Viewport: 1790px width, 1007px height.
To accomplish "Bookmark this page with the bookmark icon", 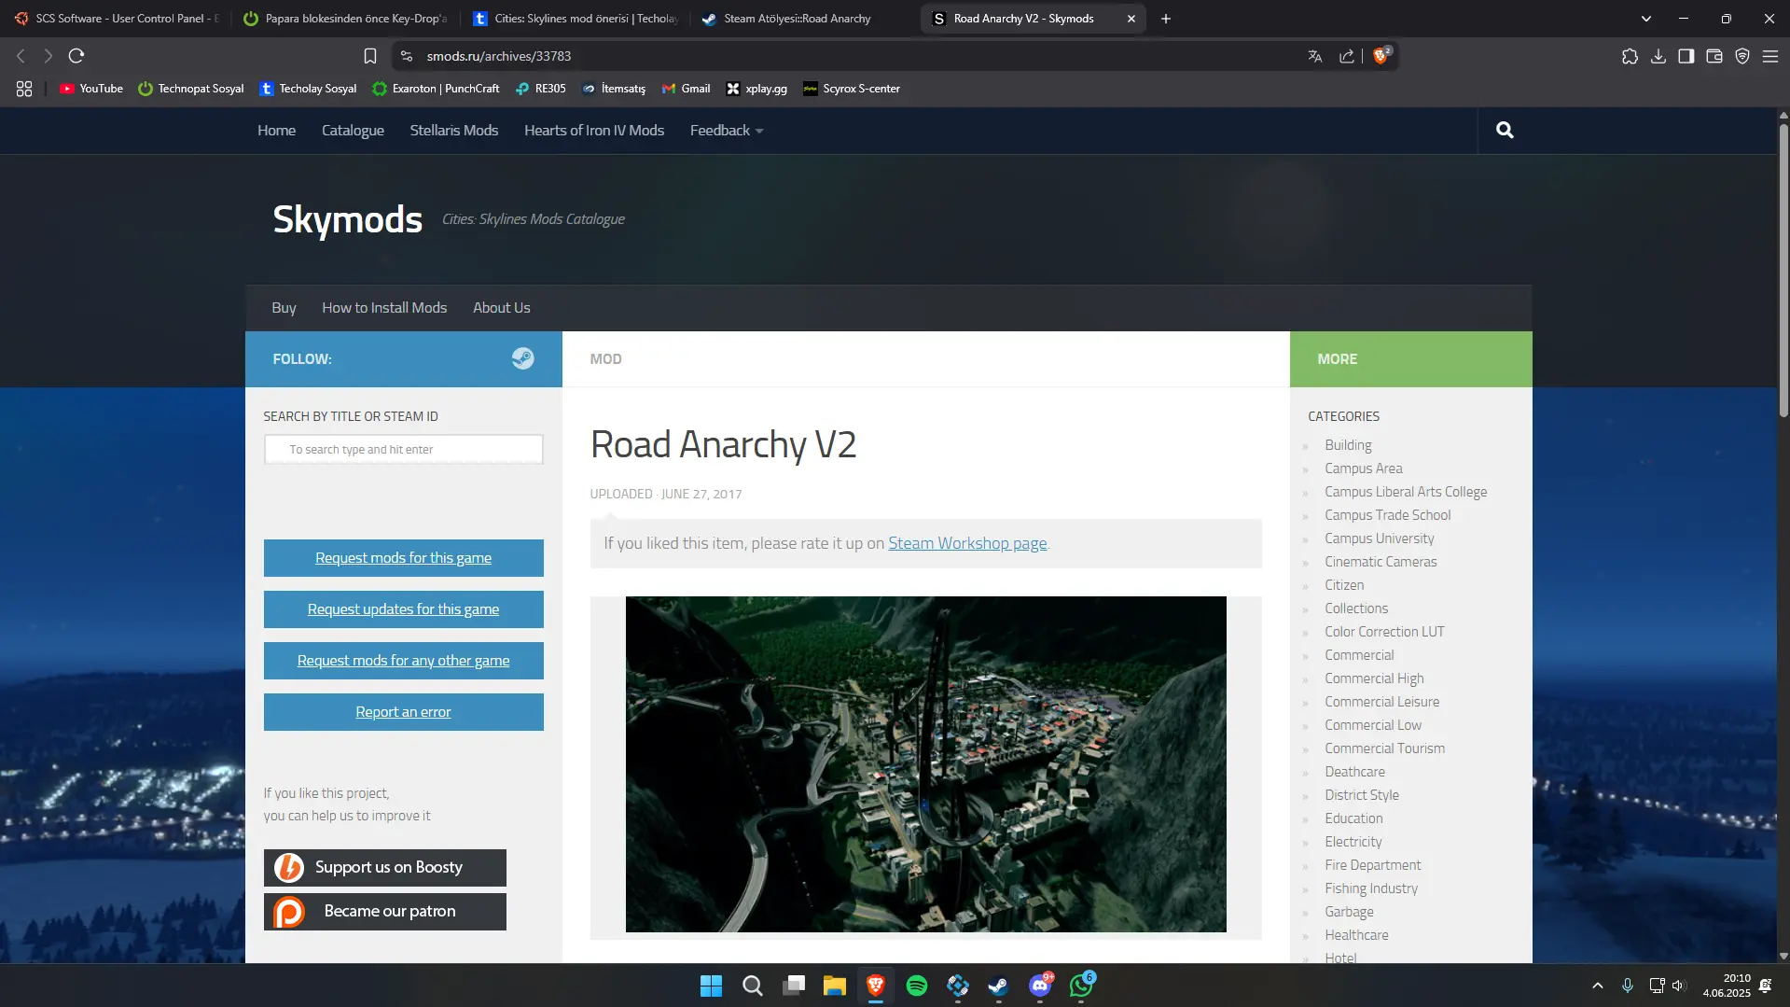I will pos(370,56).
